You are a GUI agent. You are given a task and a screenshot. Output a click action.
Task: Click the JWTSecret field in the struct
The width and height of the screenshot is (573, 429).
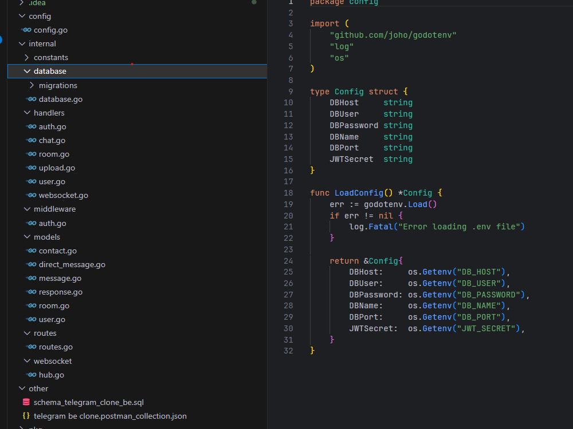coord(351,160)
